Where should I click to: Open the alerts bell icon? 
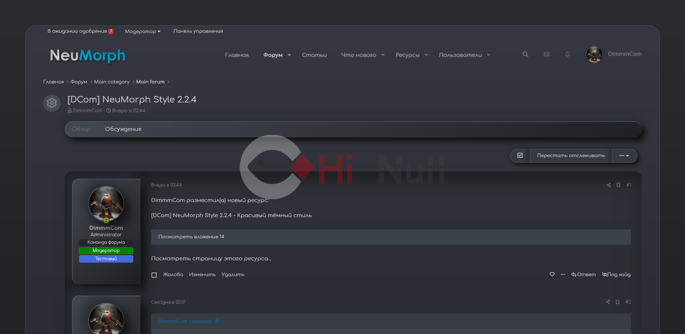568,54
